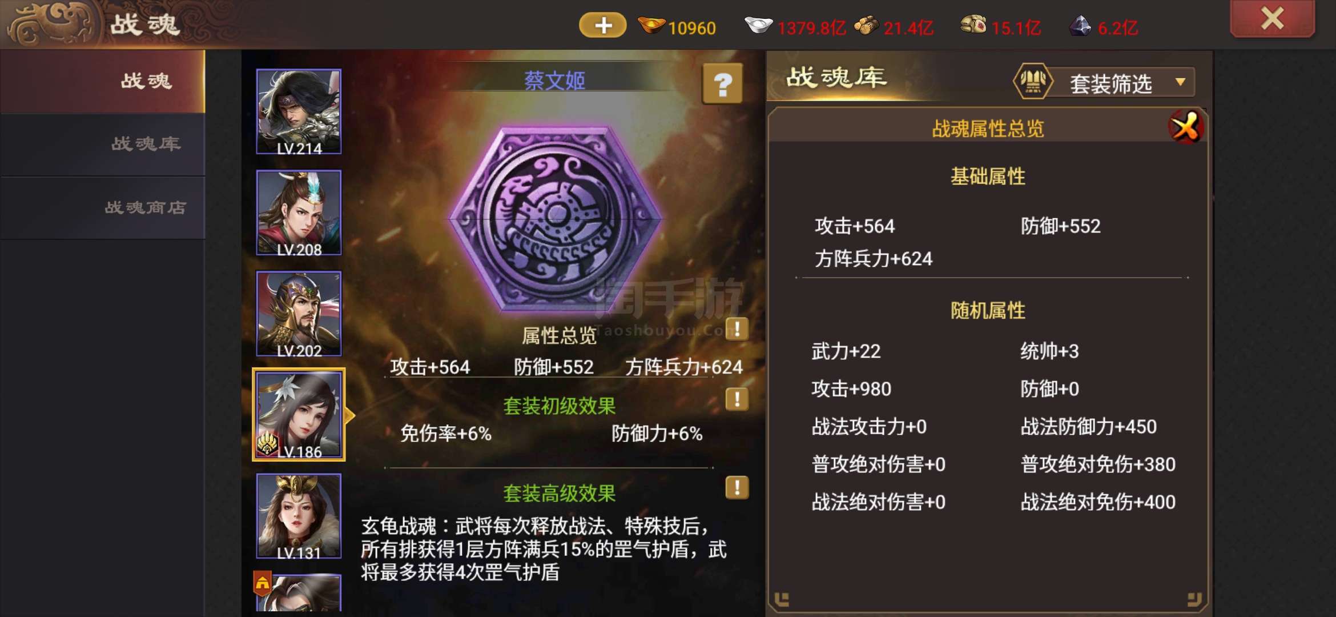Image resolution: width=1336 pixels, height=617 pixels.
Task: Click the hexagon set filter icon
Action: click(x=1032, y=82)
